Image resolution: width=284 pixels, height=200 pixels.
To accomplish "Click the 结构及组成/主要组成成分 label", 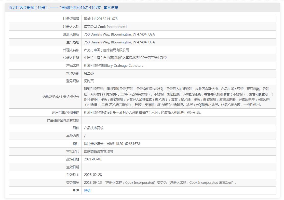I will (61, 97).
